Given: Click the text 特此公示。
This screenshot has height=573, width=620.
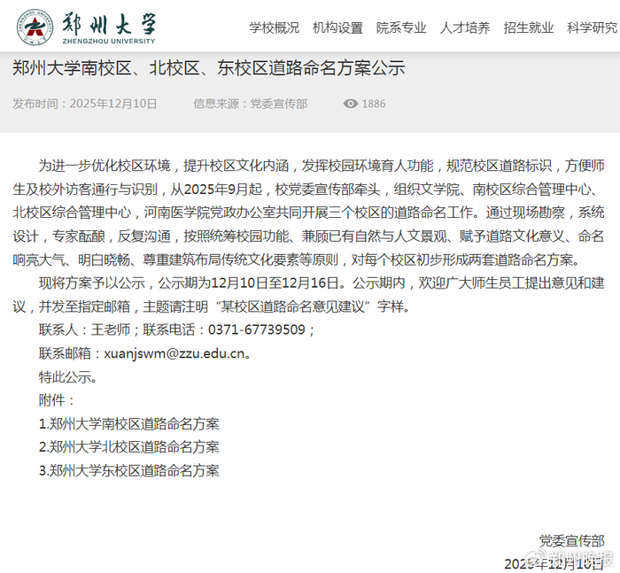Looking at the screenshot, I should tap(68, 377).
